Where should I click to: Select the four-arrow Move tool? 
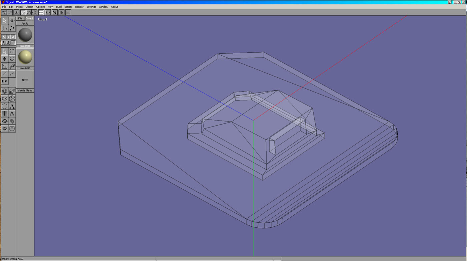[4, 59]
